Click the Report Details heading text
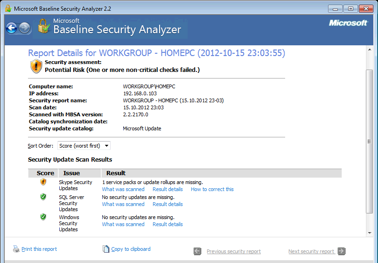The image size is (378, 263). [156, 53]
